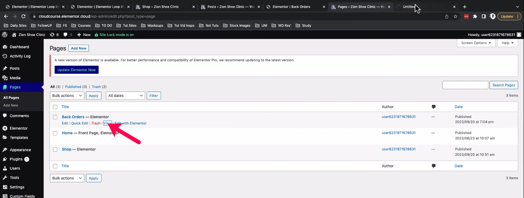Open Plugins menu in sidebar
This screenshot has width=524, height=198.
[16, 159]
